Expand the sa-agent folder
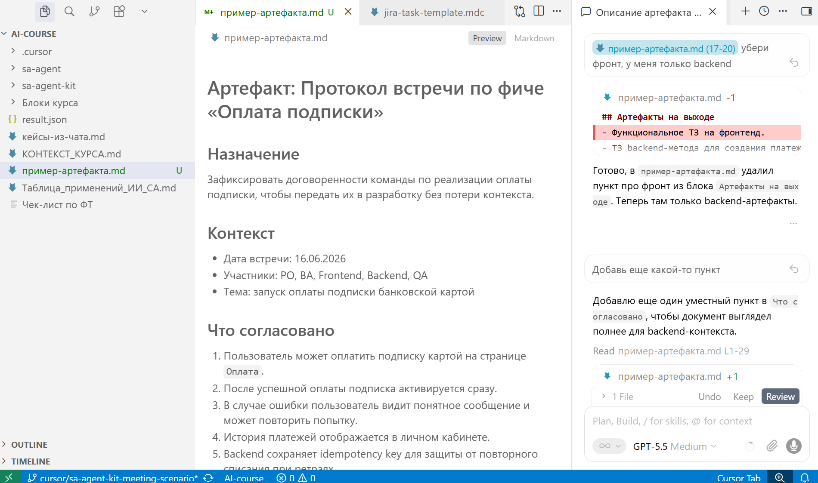Viewport: 818px width, 483px height. click(97, 69)
